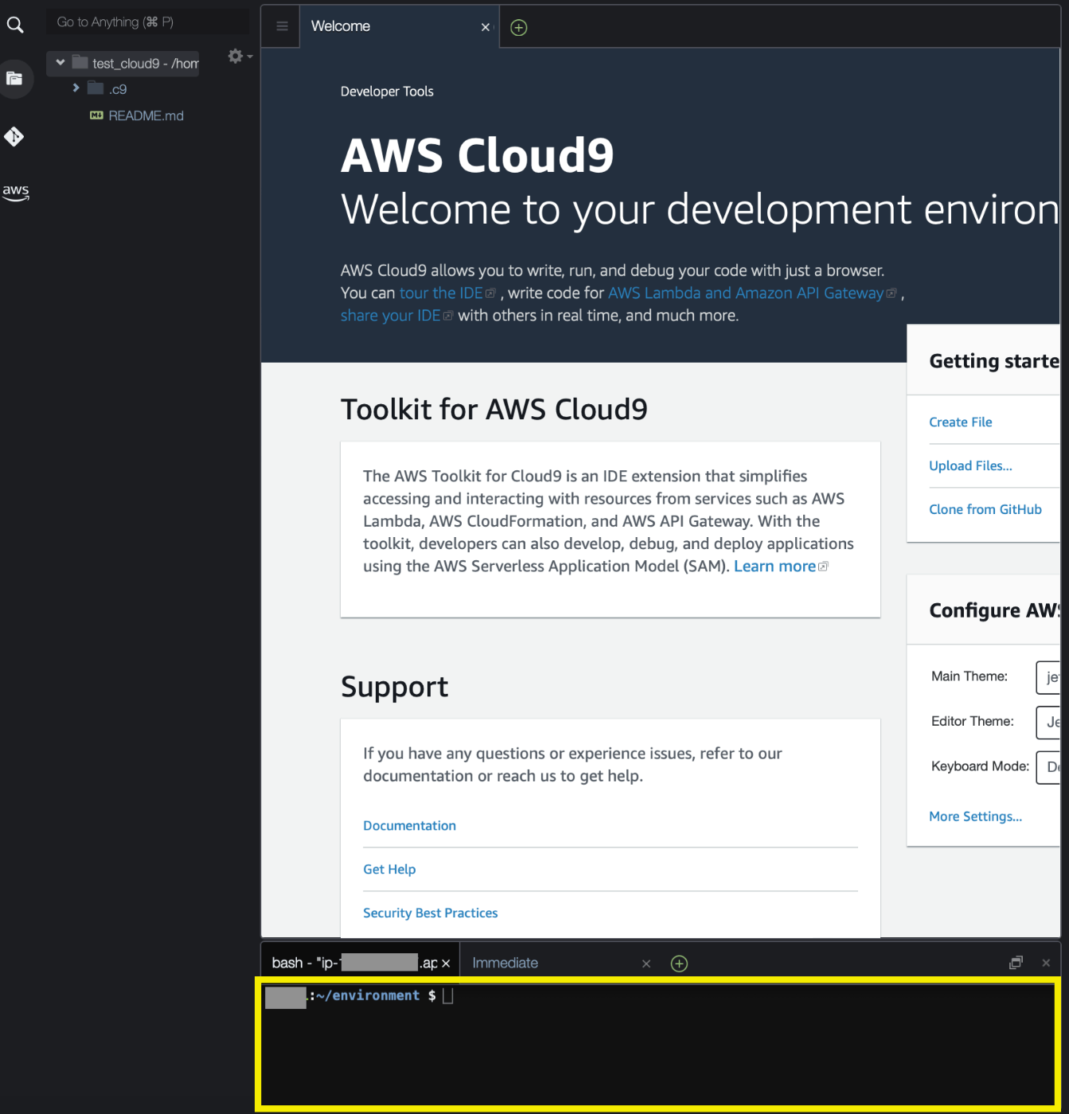Open More Settings... link

975,817
